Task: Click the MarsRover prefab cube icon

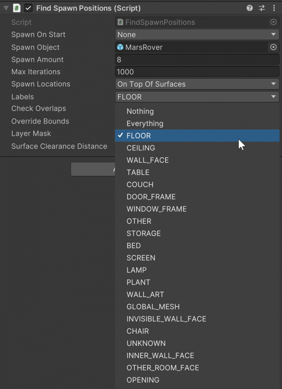Action: point(120,47)
